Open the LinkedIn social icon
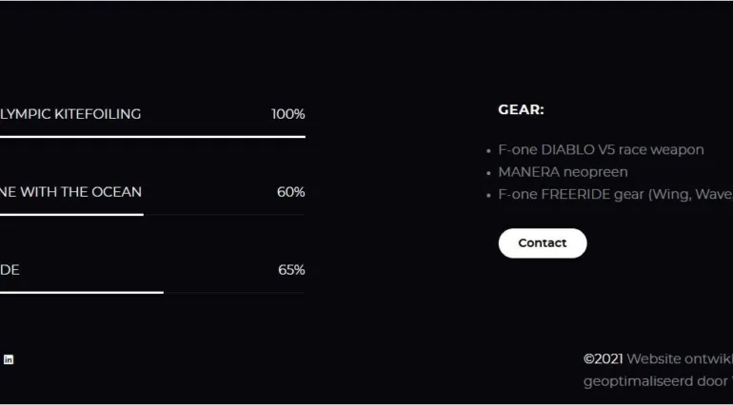The image size is (733, 405). tap(9, 359)
